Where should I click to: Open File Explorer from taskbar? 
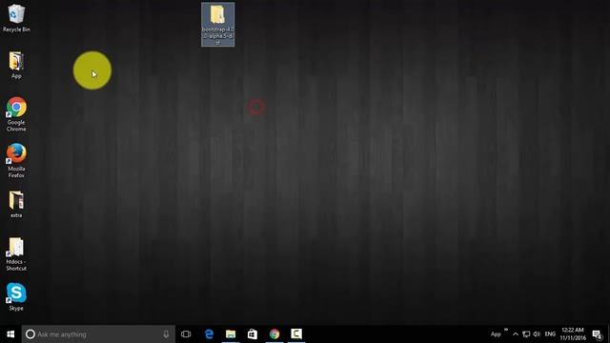click(231, 334)
